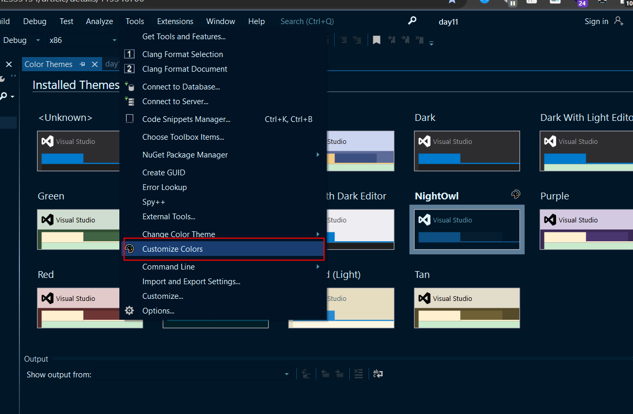The image size is (633, 414).
Task: Open the Help menu
Action: pos(257,21)
